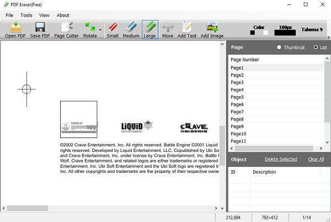
Task: Choose the Add Image tool
Action: (212, 30)
